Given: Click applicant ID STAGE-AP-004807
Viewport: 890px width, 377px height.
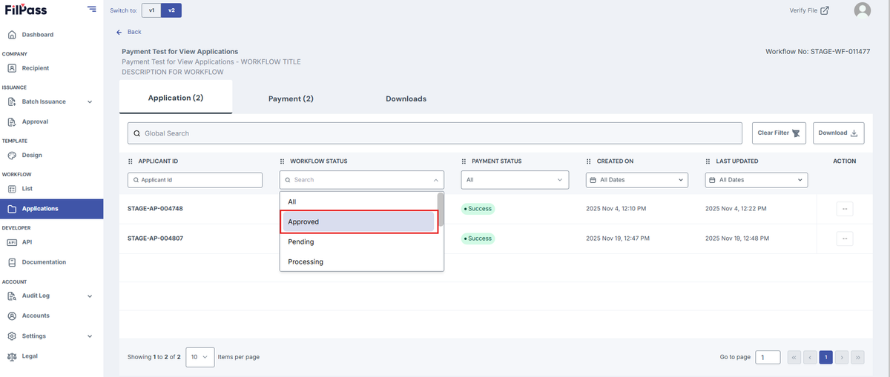Looking at the screenshot, I should point(155,238).
